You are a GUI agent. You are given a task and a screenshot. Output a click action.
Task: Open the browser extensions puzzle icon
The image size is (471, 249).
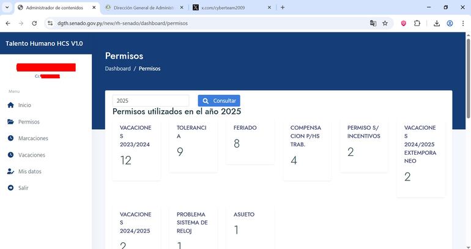[417, 23]
